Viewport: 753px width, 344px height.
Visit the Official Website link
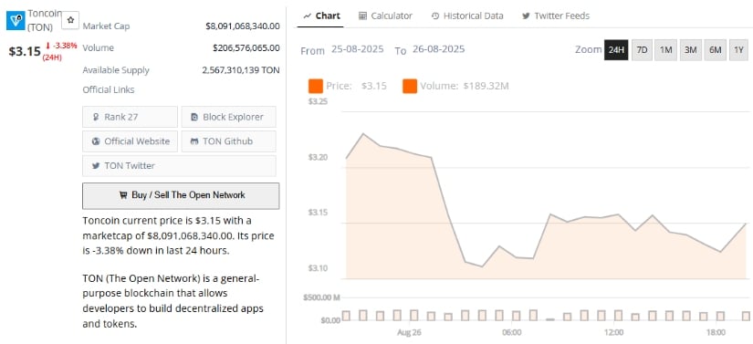(x=130, y=141)
